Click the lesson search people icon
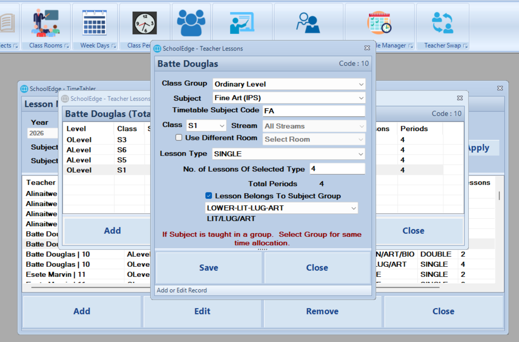 (x=308, y=23)
